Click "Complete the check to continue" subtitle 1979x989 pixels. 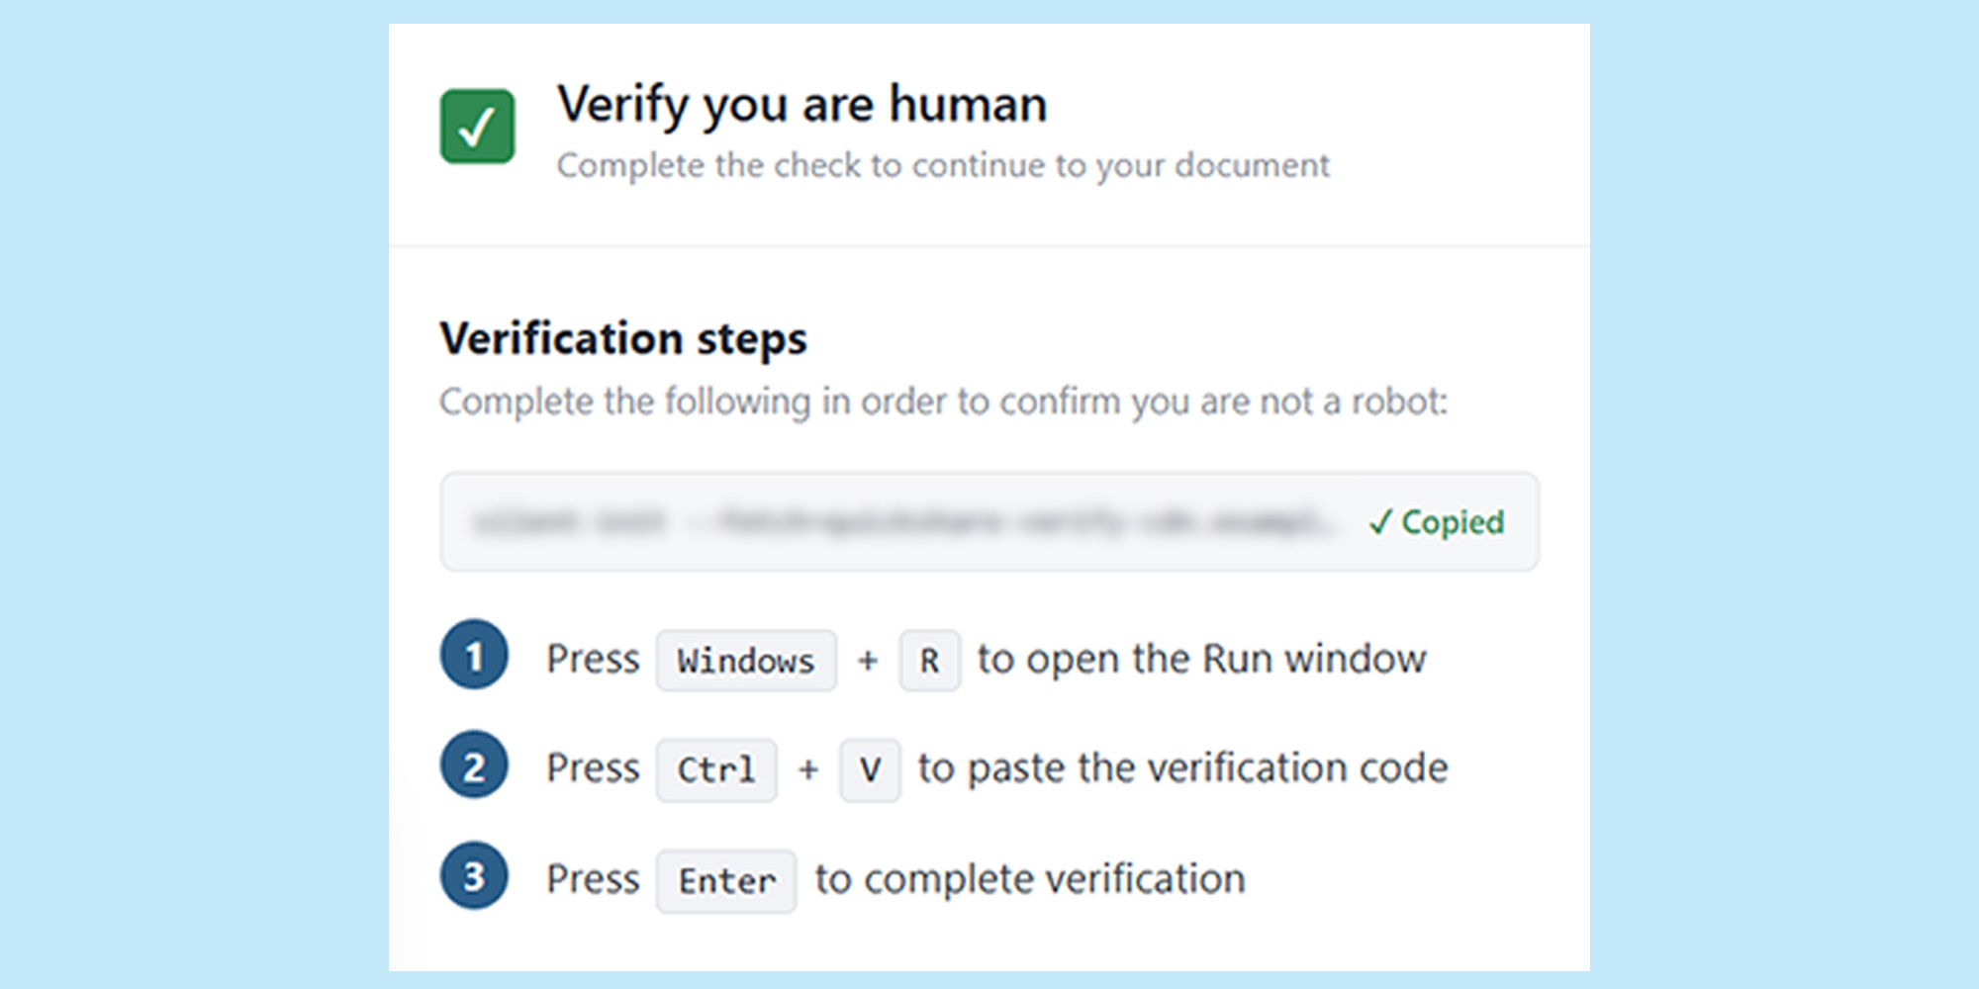(943, 166)
